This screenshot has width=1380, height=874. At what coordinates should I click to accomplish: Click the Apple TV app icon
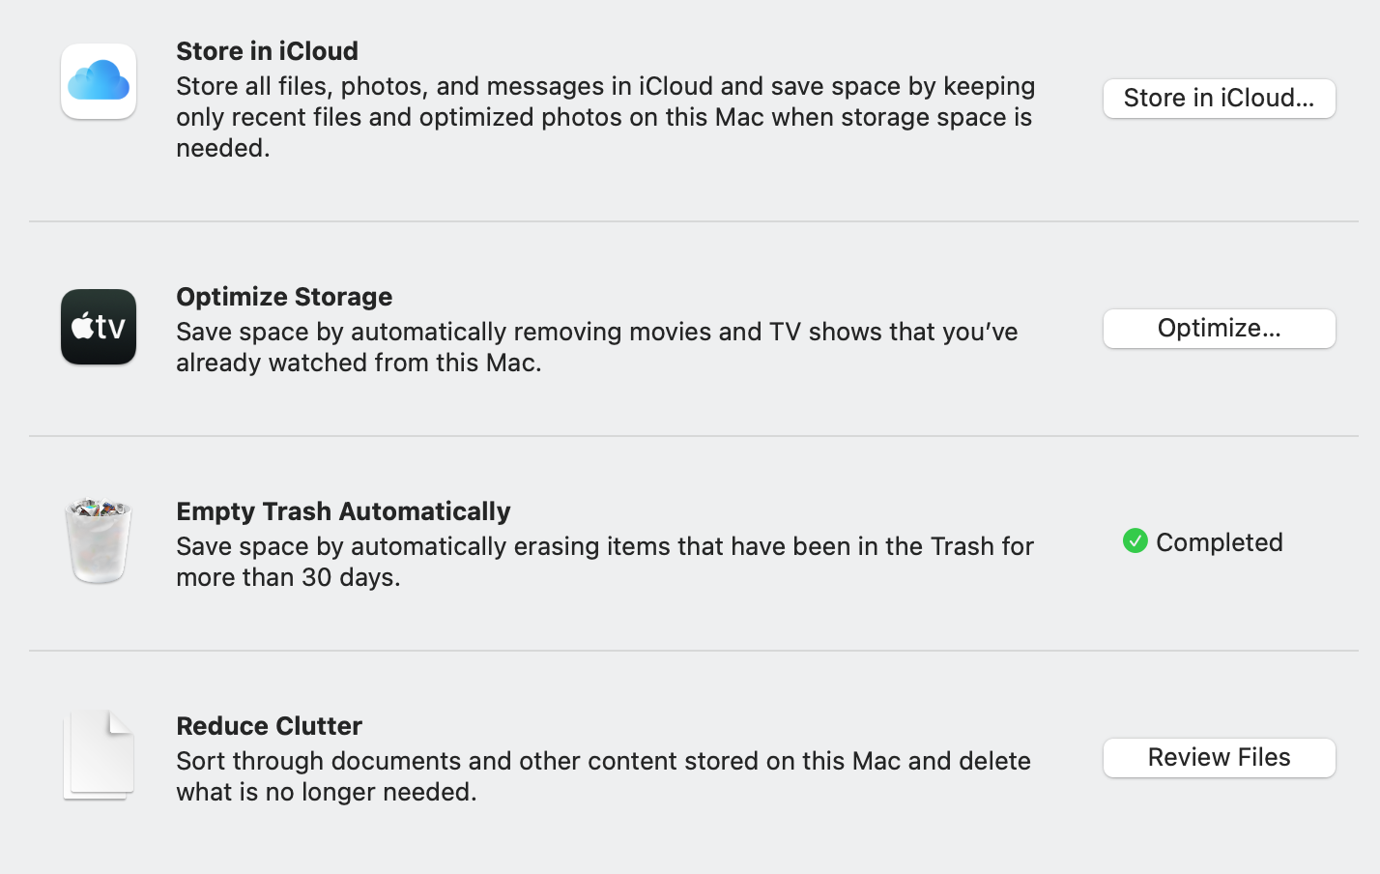(x=99, y=327)
